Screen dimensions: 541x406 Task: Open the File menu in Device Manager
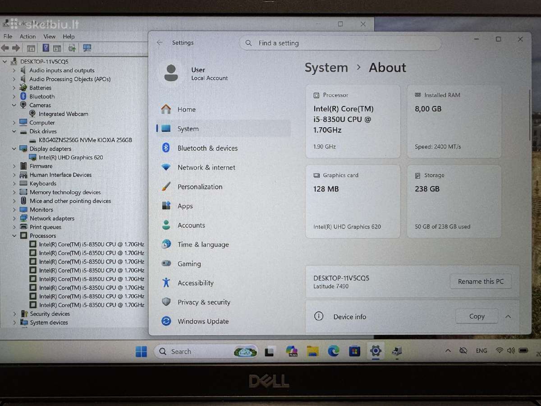point(8,37)
